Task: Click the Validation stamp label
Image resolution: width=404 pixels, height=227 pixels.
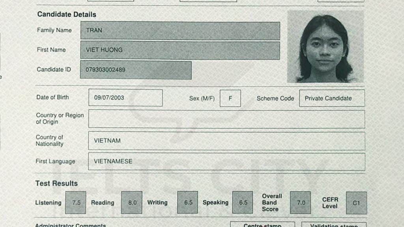Action: pyautogui.click(x=333, y=225)
